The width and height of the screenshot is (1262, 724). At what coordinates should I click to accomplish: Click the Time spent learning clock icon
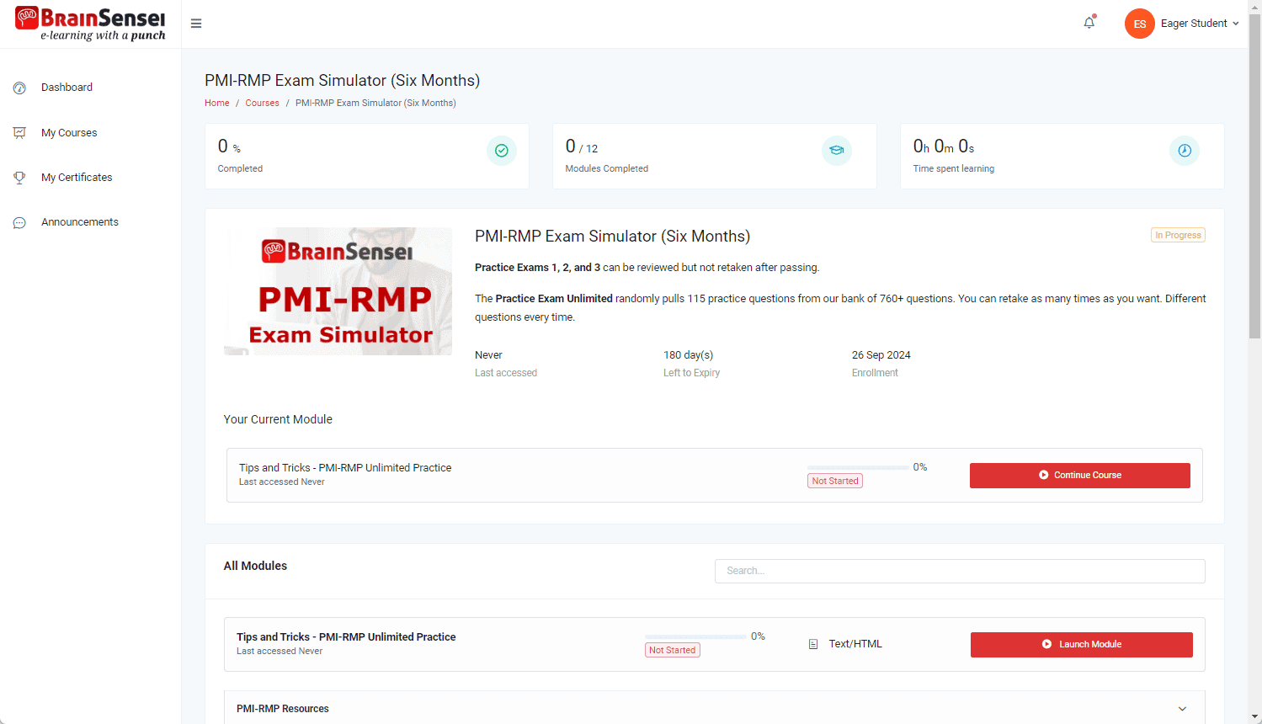click(x=1185, y=151)
